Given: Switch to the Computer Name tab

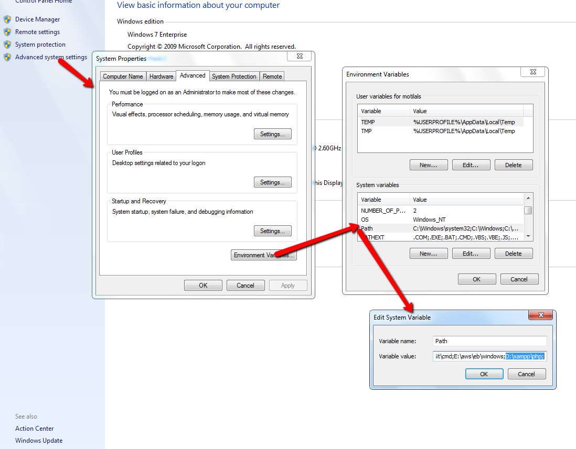Looking at the screenshot, I should pos(122,76).
